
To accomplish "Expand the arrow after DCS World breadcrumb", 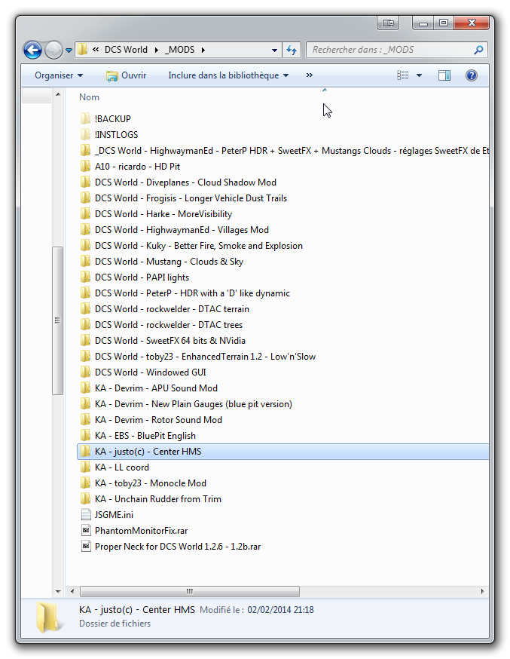I will (x=156, y=50).
